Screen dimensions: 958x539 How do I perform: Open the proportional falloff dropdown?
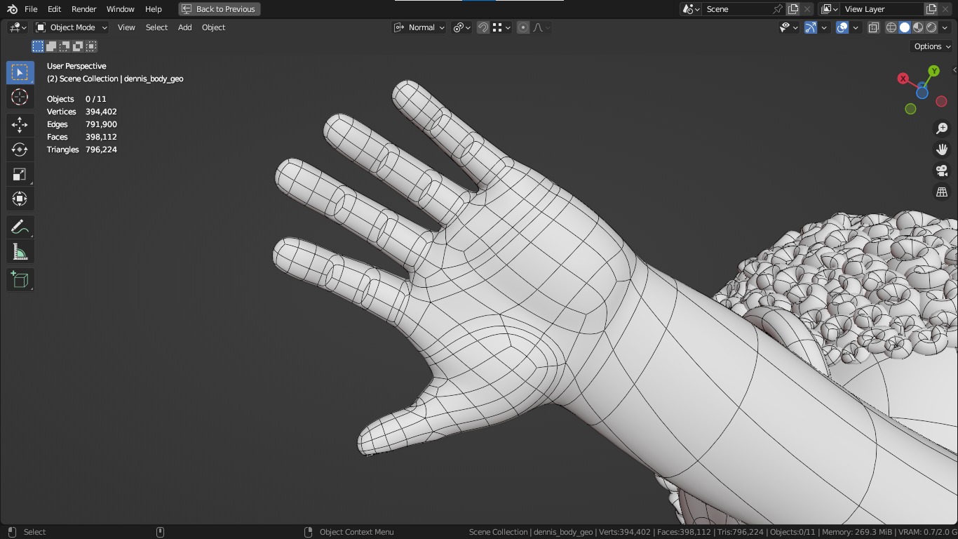point(541,27)
